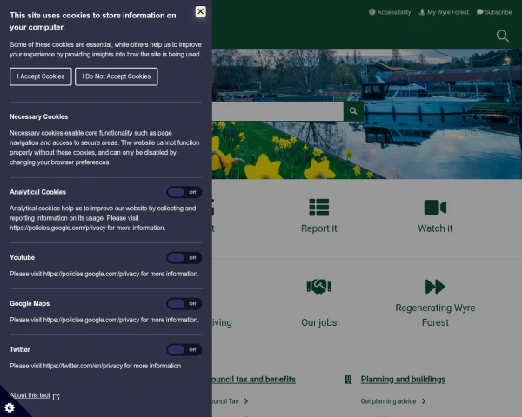Click the Subscribe speech bubble icon

tap(479, 12)
